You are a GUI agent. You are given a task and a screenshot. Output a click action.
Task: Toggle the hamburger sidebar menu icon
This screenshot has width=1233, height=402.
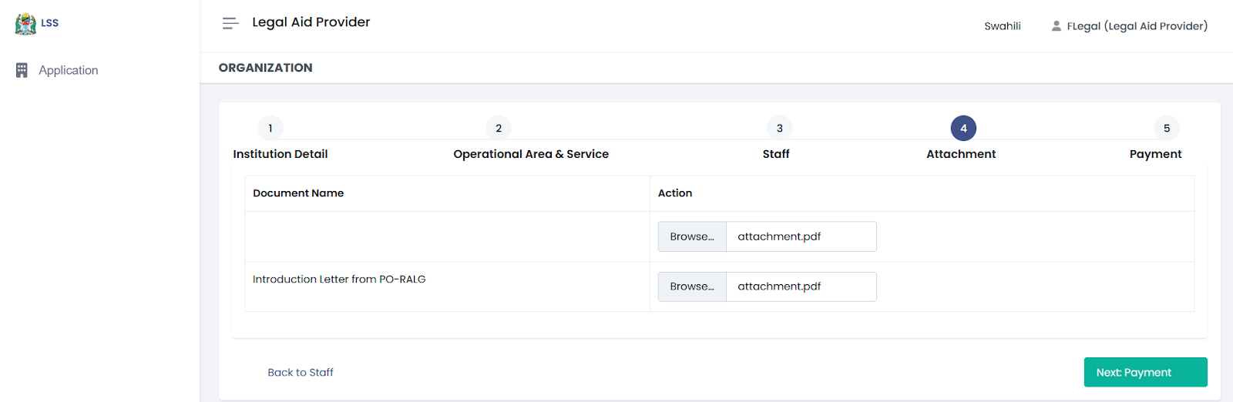point(230,23)
